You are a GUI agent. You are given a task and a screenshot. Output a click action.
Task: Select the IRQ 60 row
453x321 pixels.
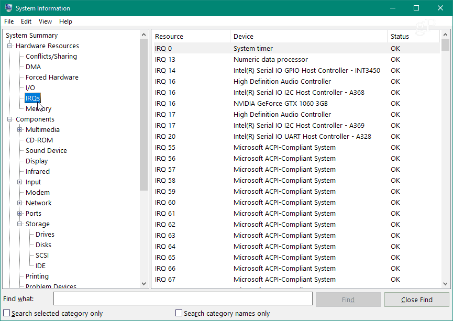coord(297,203)
